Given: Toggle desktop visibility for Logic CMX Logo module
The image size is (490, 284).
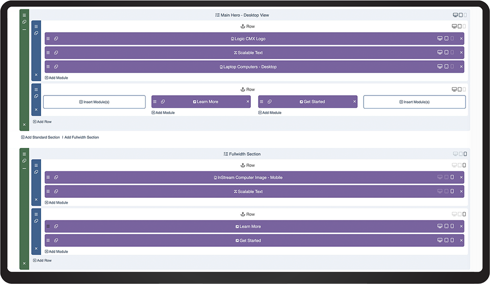Looking at the screenshot, I should pyautogui.click(x=440, y=39).
